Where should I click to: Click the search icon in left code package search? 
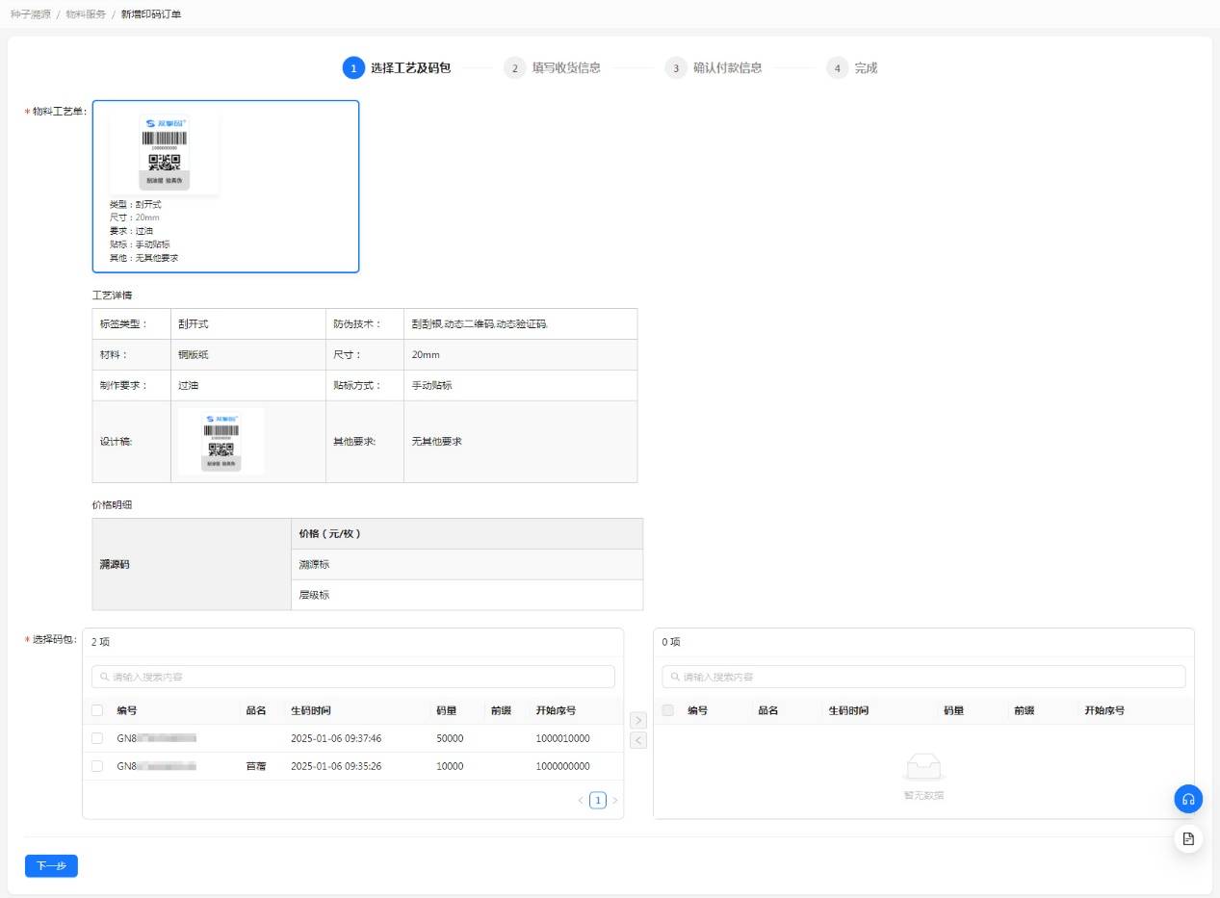click(102, 677)
